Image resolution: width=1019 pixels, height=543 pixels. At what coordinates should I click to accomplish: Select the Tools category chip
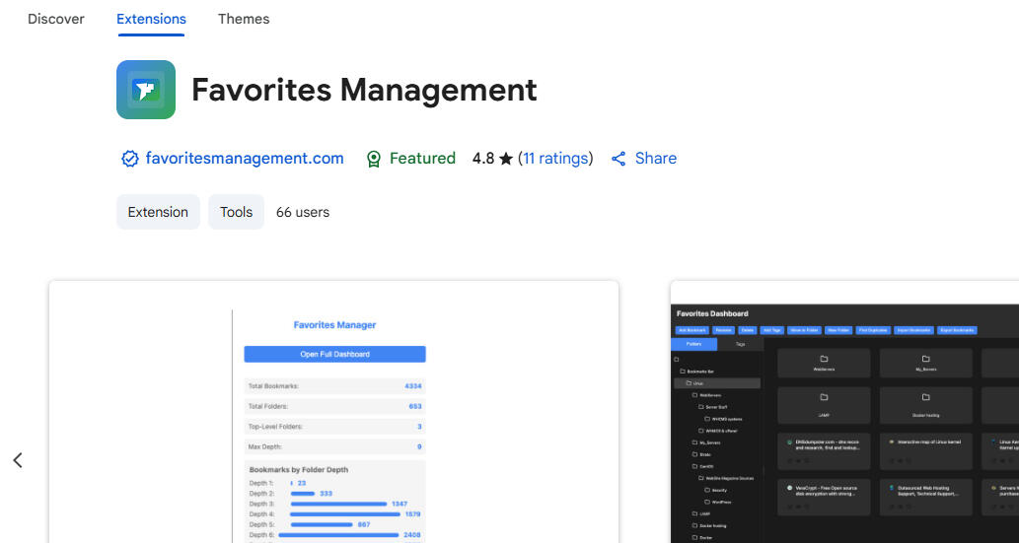tap(236, 212)
